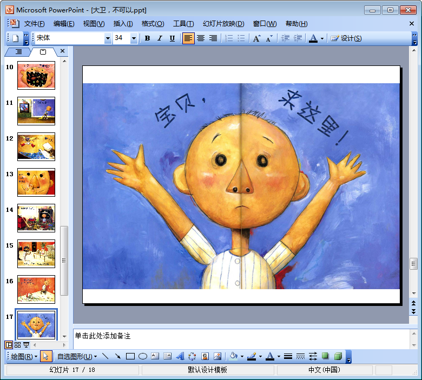Open the 格式(O) menu
The width and height of the screenshot is (422, 380).
click(153, 24)
